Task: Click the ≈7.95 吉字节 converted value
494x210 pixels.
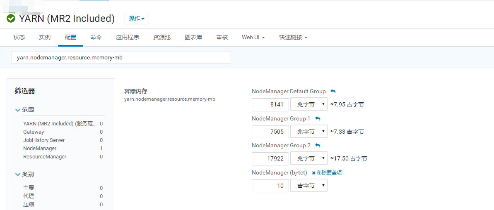Action: click(x=347, y=104)
